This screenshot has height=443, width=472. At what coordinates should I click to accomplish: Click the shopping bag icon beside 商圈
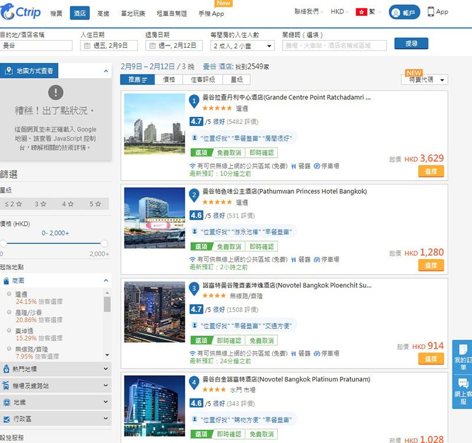click(6, 281)
